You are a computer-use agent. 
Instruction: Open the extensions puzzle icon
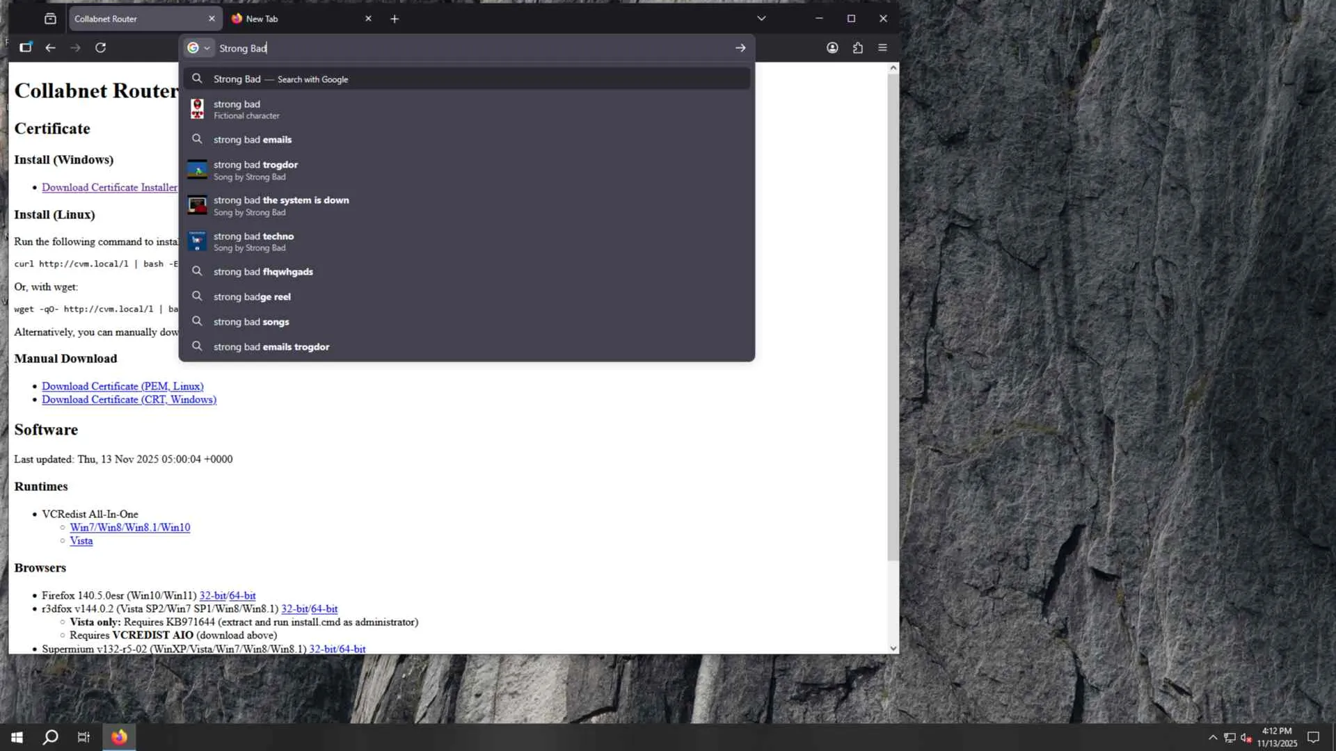click(857, 48)
